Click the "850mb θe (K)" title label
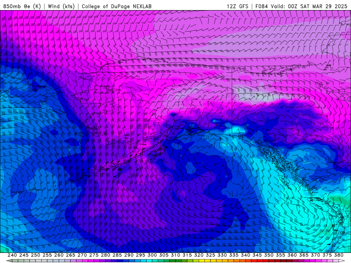This screenshot has width=351, height=263. click(22, 6)
